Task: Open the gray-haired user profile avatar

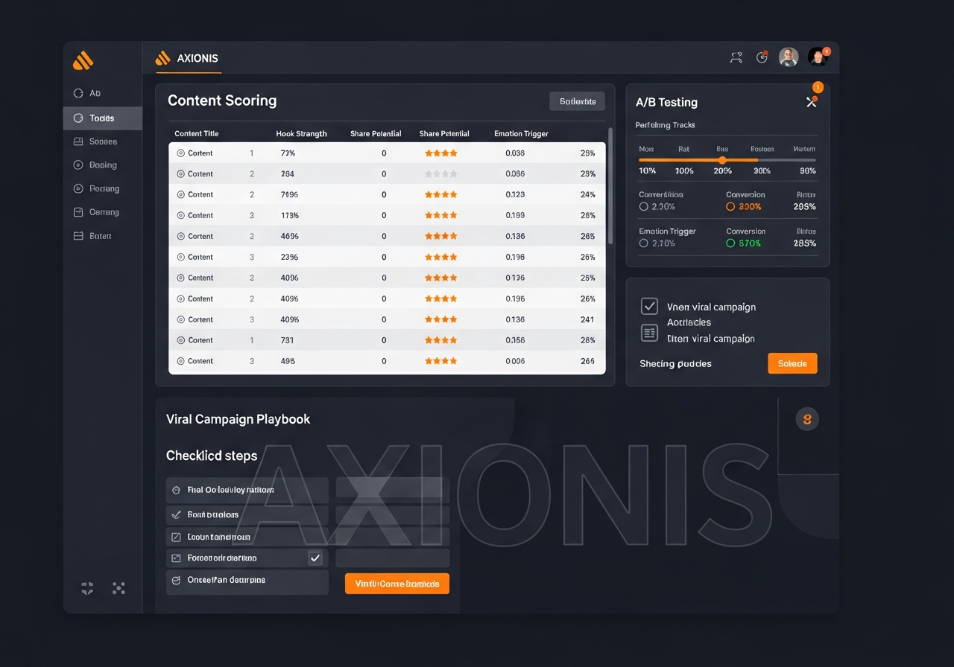Action: click(789, 57)
